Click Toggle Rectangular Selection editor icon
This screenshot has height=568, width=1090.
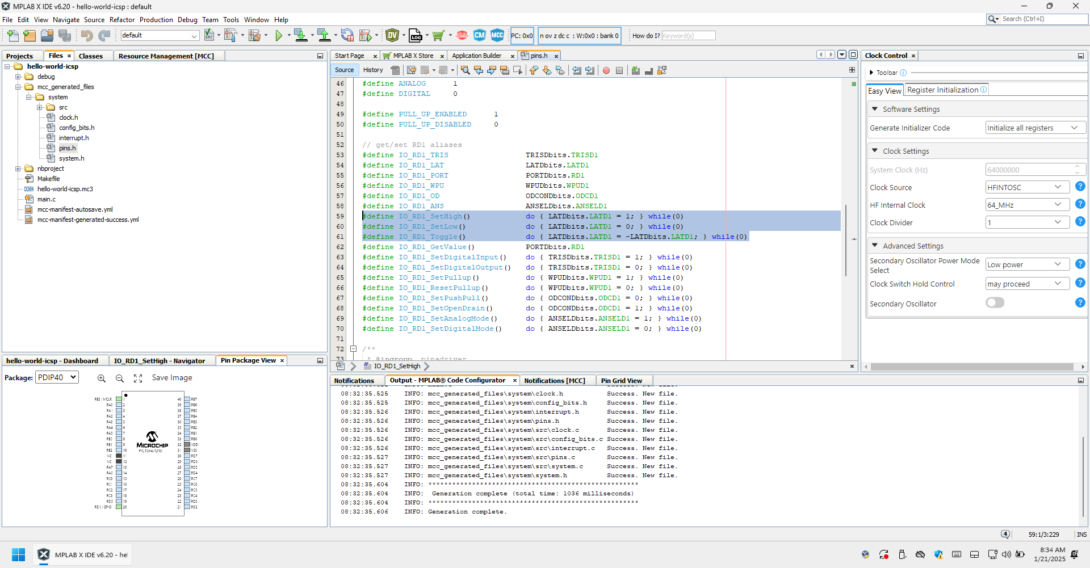click(518, 70)
